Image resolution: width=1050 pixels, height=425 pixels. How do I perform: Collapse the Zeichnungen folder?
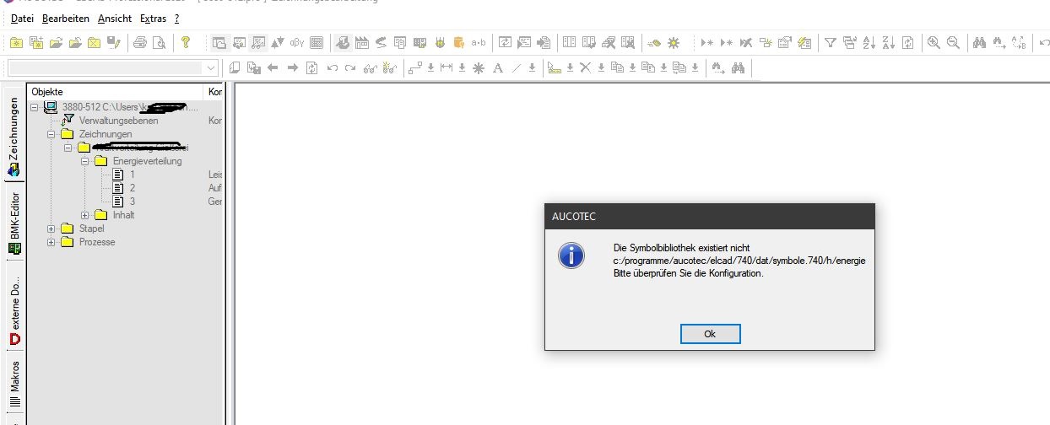tap(51, 134)
